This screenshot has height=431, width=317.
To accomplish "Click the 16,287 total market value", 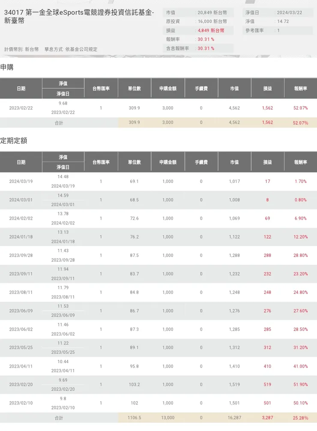I will [234, 418].
